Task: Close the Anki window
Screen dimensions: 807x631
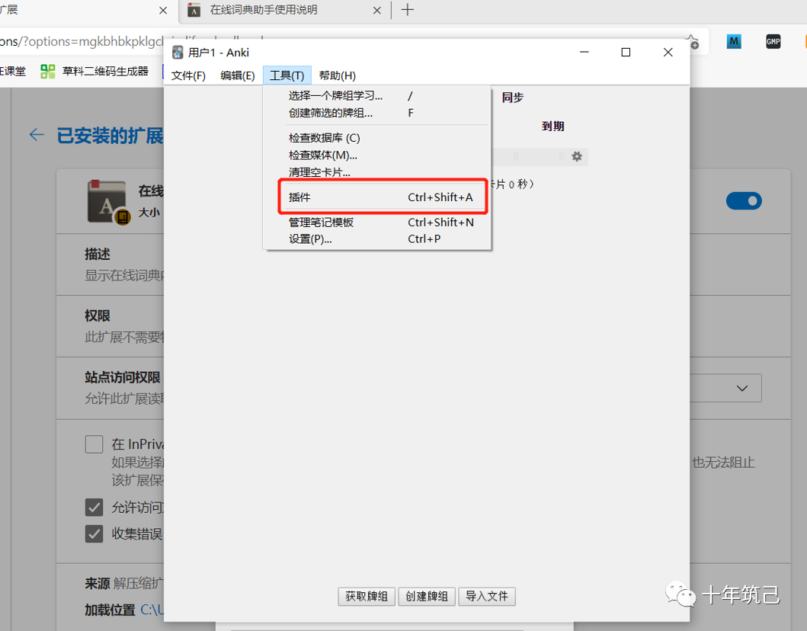Action: pos(668,52)
